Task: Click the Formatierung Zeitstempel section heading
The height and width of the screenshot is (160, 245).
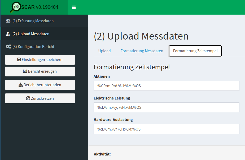Action: tap(132, 67)
